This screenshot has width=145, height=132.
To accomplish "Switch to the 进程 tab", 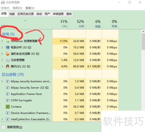I will click(4, 14).
